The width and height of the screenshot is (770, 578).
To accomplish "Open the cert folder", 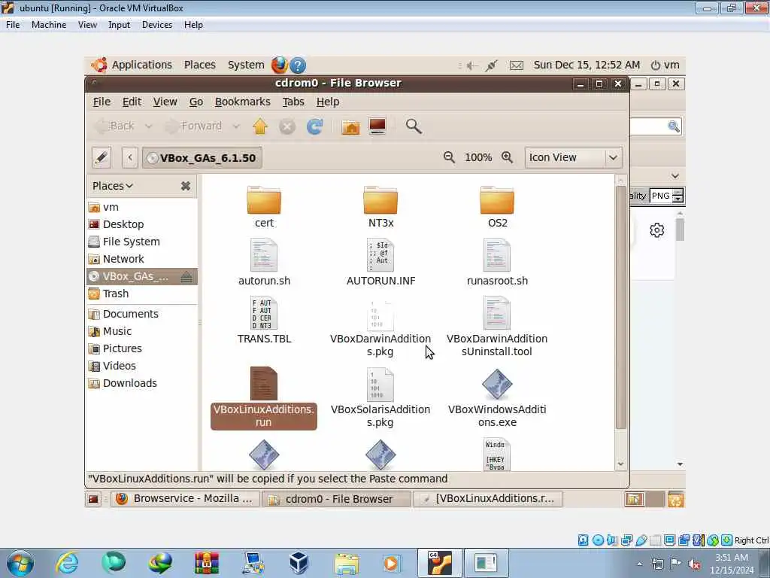I will pos(264,206).
